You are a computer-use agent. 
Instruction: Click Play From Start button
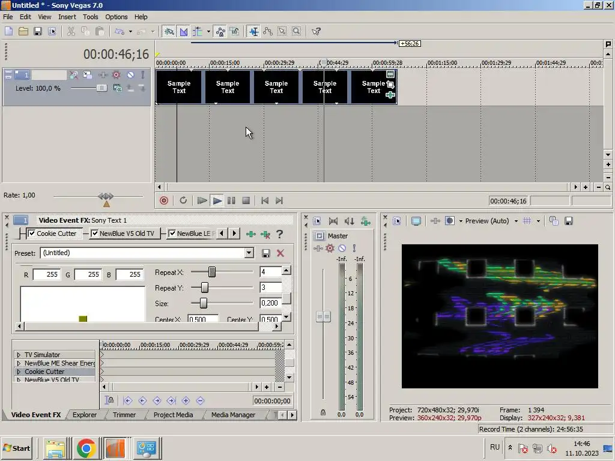click(x=202, y=200)
